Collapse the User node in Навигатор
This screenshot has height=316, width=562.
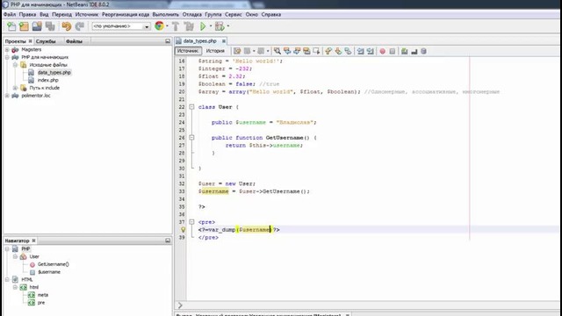point(15,256)
